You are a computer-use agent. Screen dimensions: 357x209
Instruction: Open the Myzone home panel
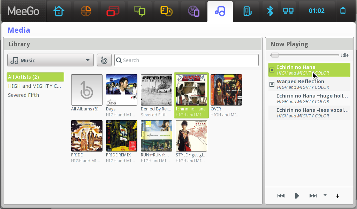pos(59,11)
